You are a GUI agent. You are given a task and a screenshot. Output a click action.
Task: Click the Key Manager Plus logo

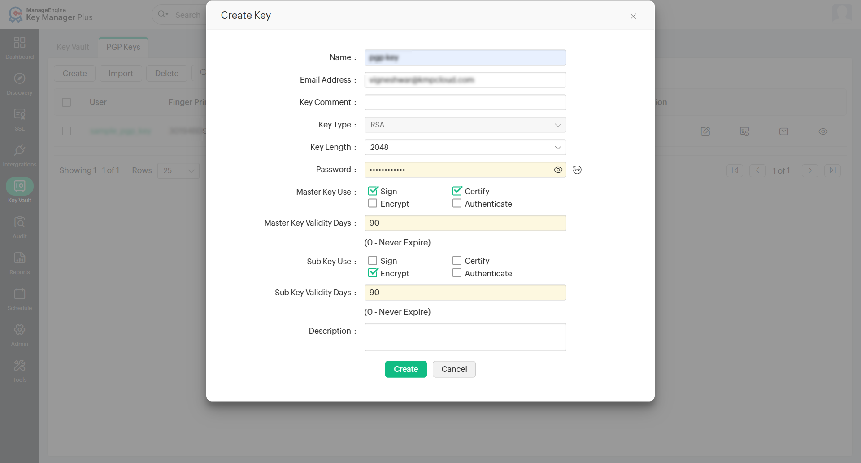50,14
